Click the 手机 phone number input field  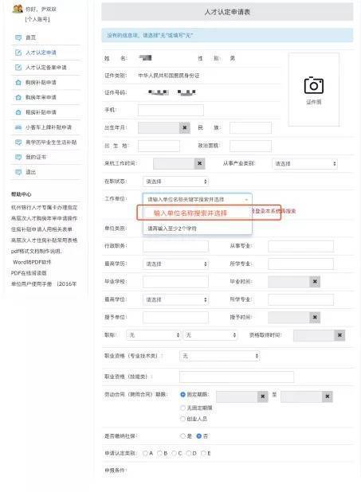click(x=171, y=110)
